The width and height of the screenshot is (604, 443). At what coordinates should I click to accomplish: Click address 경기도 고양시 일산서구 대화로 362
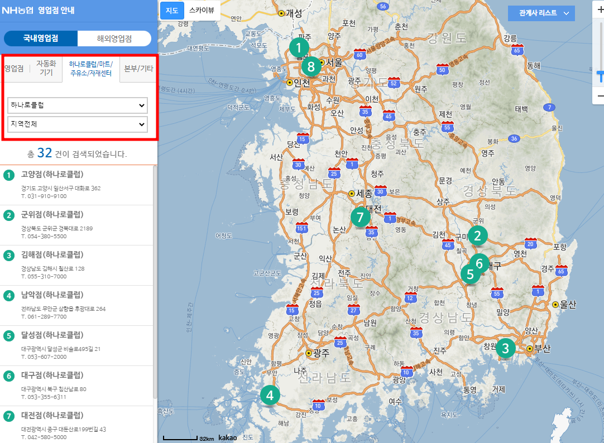pyautogui.click(x=61, y=188)
